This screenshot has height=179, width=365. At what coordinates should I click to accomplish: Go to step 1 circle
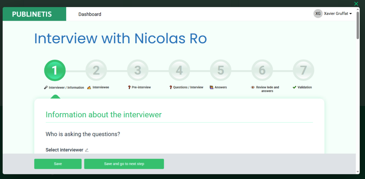pos(55,70)
